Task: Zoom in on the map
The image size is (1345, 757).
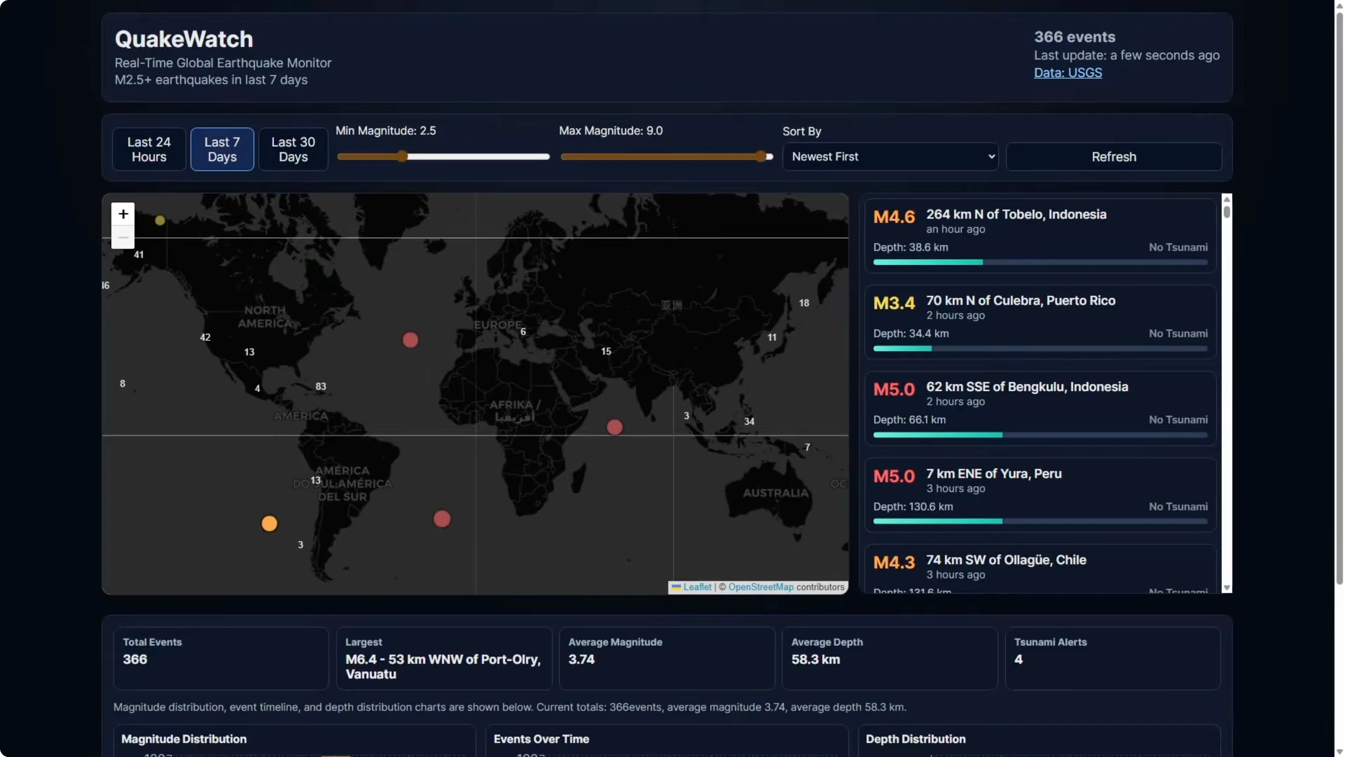Action: tap(123, 214)
